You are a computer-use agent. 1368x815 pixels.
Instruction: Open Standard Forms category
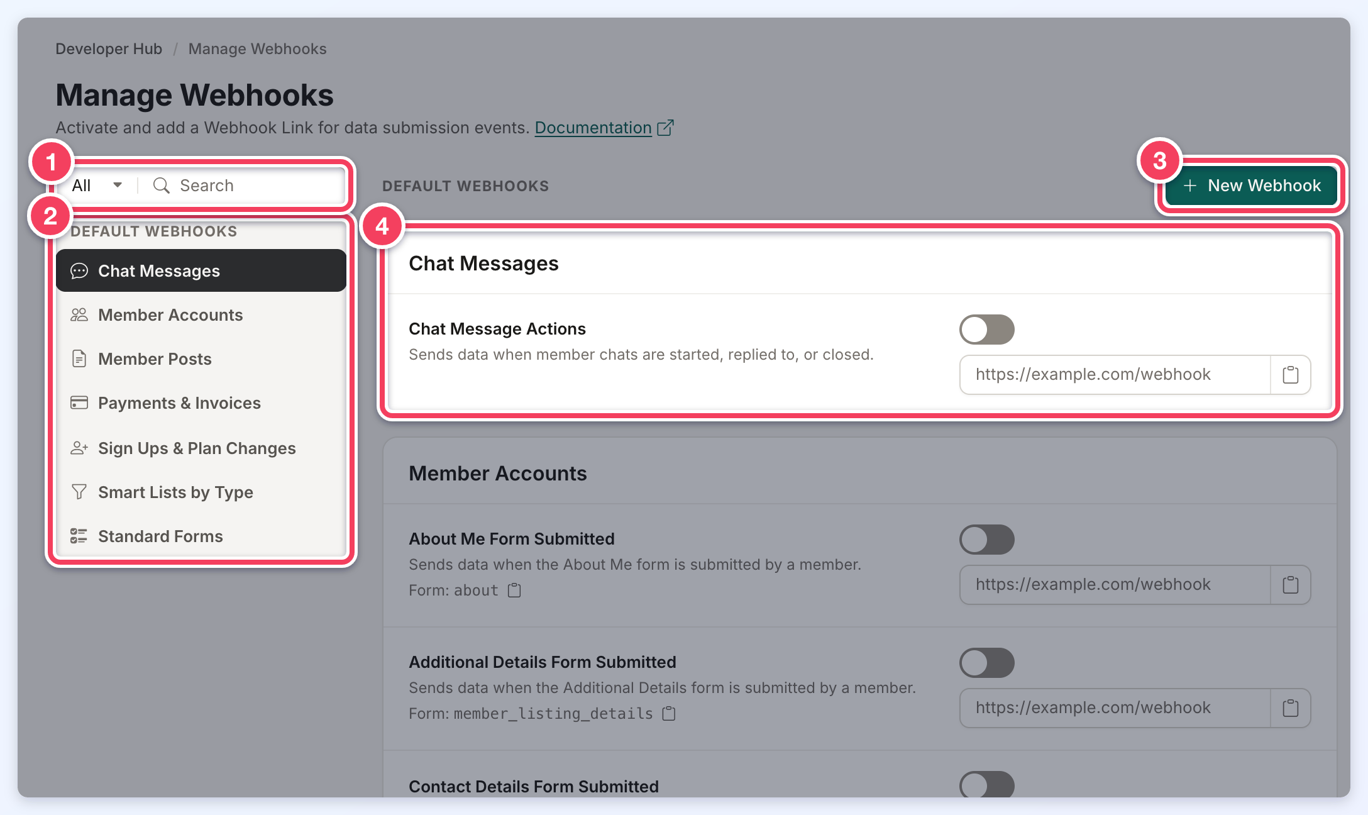click(201, 536)
